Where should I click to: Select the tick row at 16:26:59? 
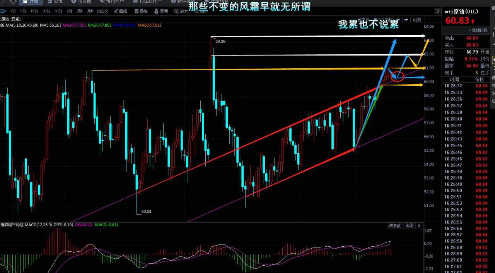[x=466, y=254]
